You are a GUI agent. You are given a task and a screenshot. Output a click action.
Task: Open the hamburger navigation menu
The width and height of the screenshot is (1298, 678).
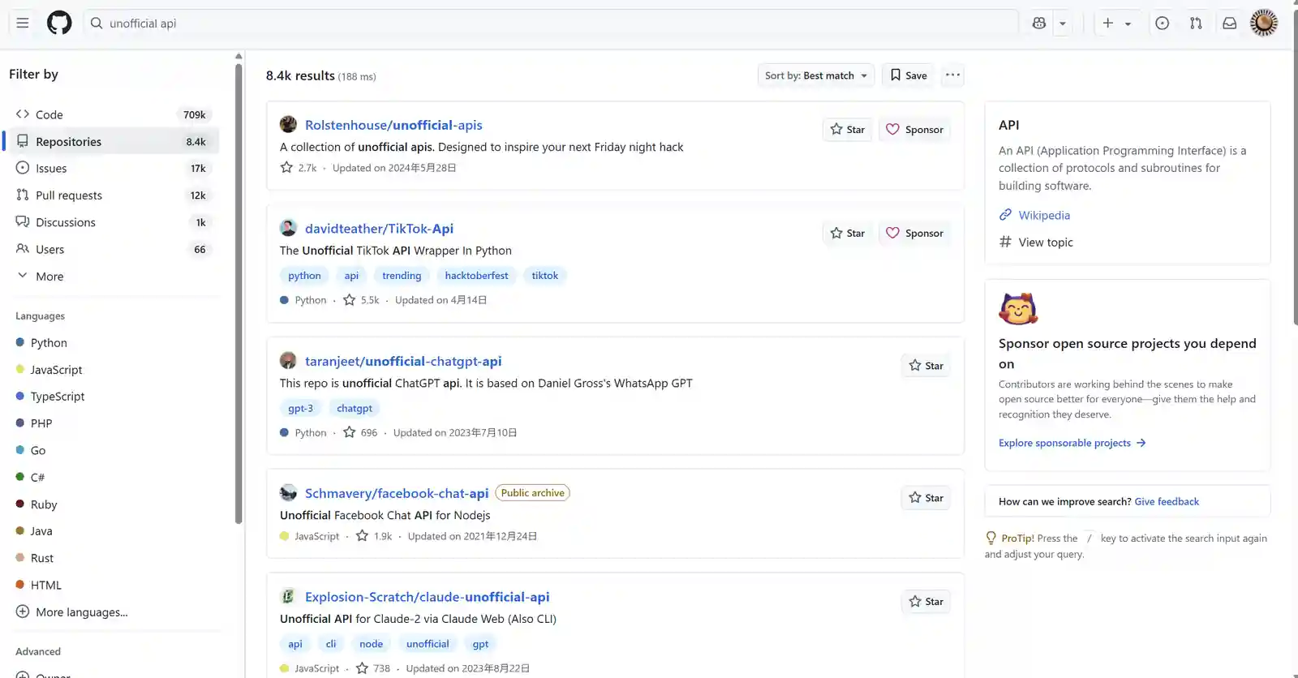(x=23, y=23)
